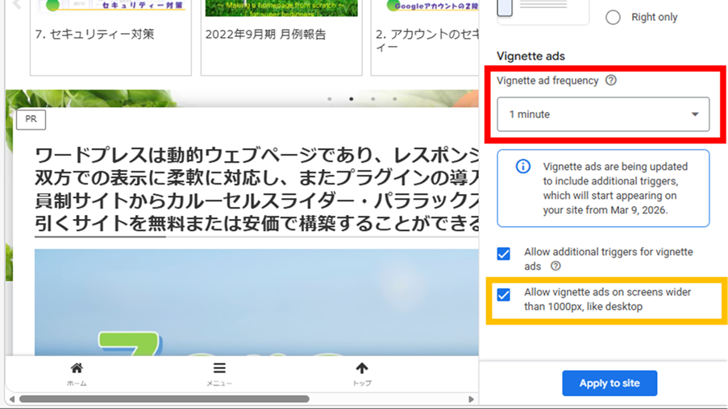Click Apply to site button

[x=609, y=383]
